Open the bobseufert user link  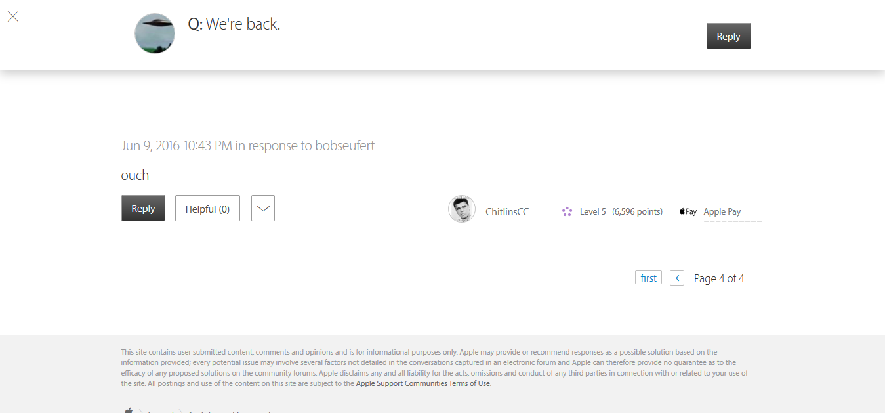click(x=344, y=146)
